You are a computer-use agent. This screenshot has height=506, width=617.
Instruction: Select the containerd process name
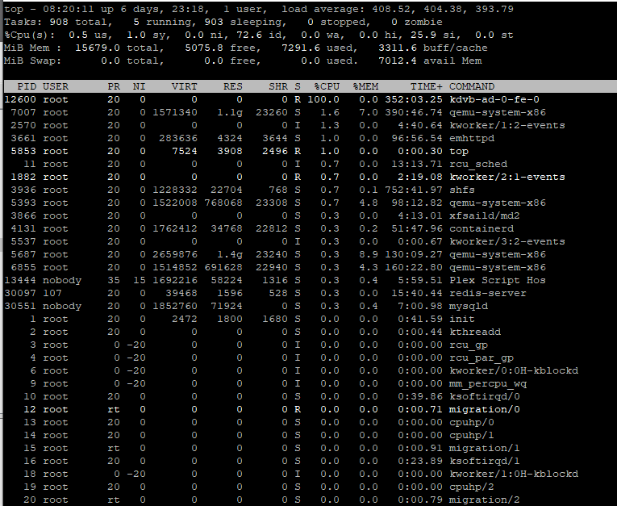(482, 228)
